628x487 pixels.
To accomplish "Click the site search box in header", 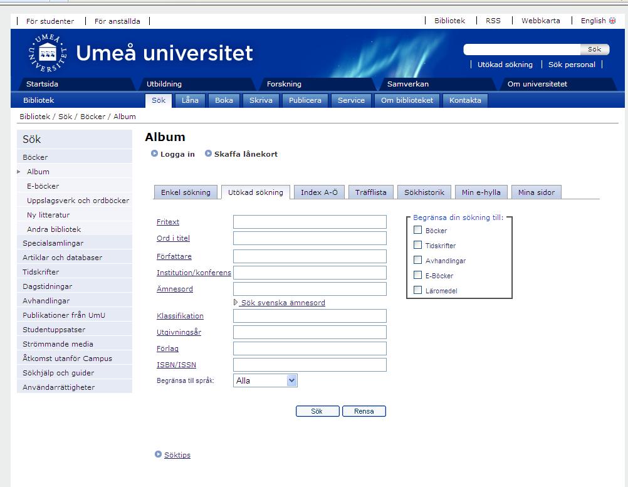I will [522, 50].
